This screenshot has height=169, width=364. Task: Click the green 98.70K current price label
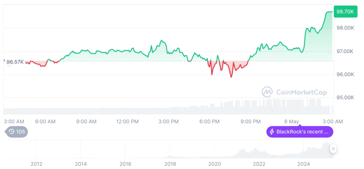pos(345,11)
